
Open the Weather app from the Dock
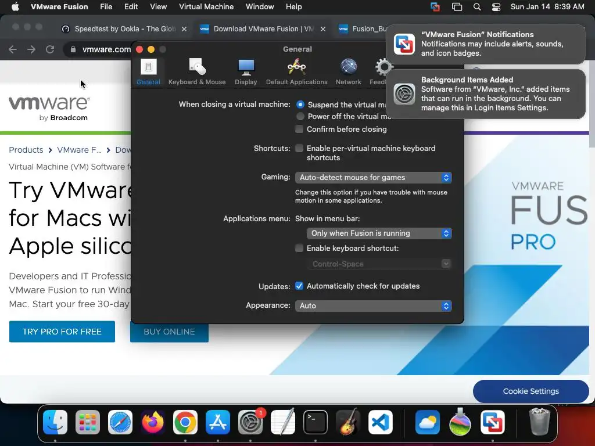(x=428, y=422)
